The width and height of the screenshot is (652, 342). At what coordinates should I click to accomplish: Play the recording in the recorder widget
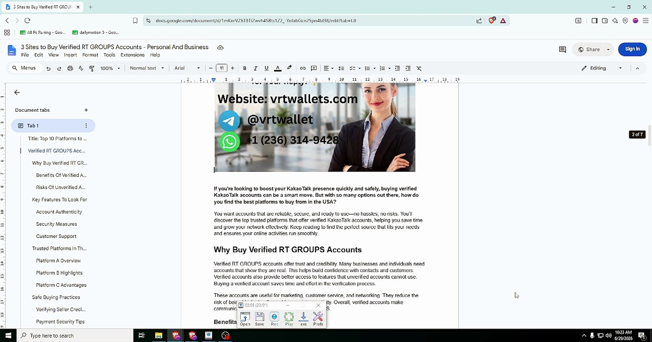289,318
